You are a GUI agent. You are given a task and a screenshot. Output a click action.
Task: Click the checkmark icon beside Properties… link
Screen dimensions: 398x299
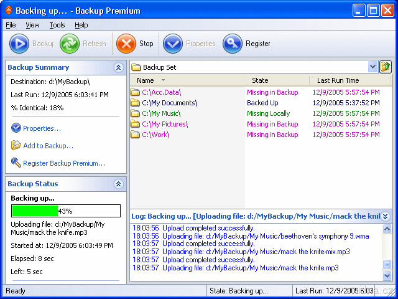point(16,128)
